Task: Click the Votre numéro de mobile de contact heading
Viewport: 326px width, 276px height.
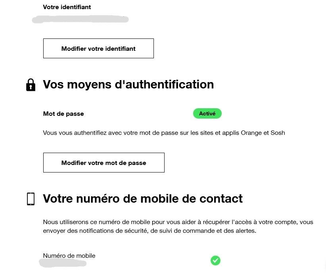Action: 142,198
